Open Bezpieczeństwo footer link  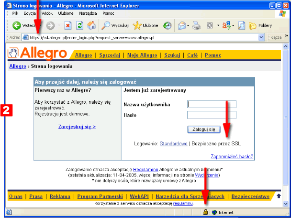pos(250,196)
